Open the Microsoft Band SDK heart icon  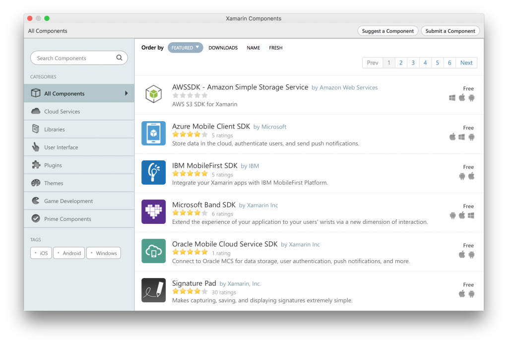point(154,212)
